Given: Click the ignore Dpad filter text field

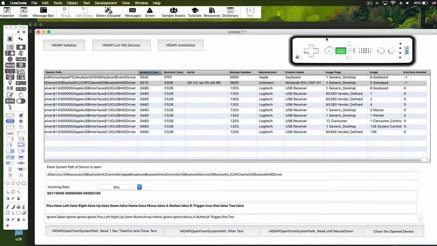Looking at the screenshot, I should pos(233,218).
